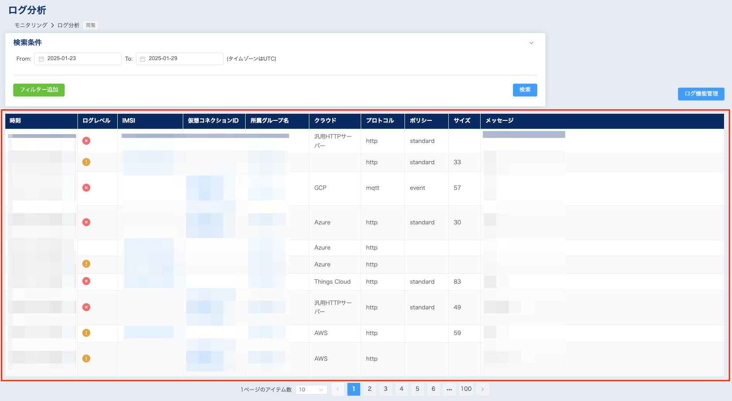Open ログ機能管理 log management

[x=701, y=94]
